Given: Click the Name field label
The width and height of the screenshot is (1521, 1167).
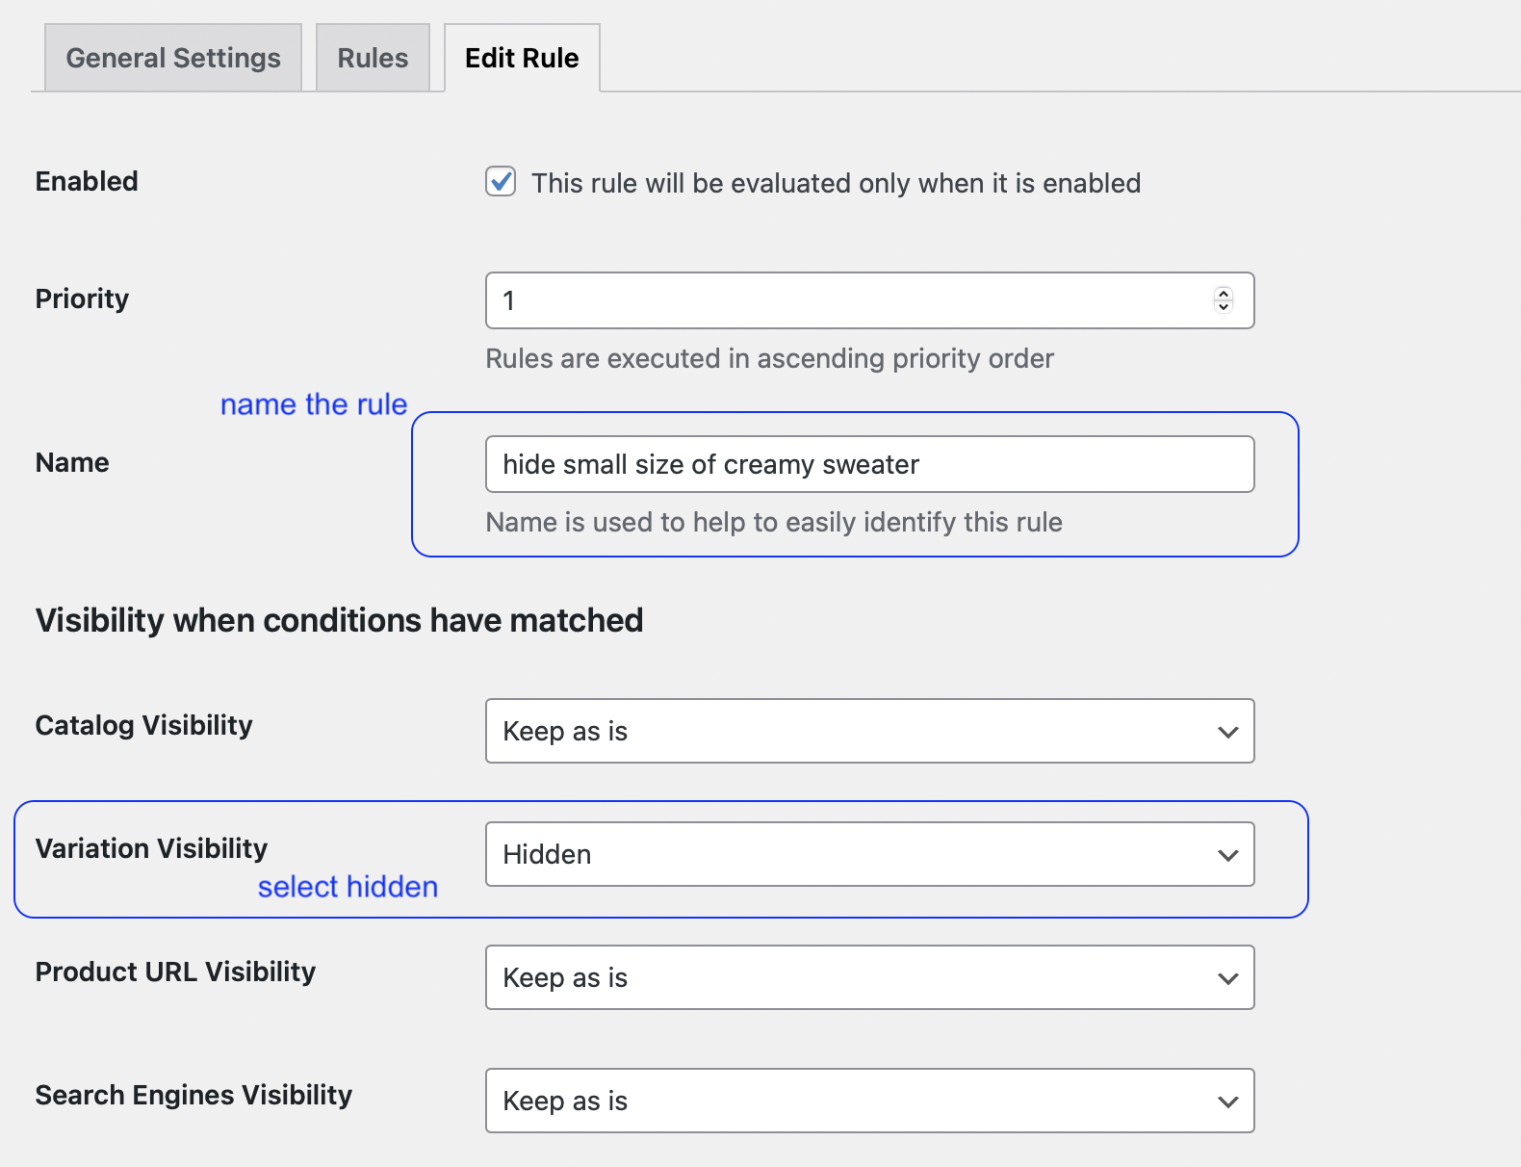Looking at the screenshot, I should [72, 462].
